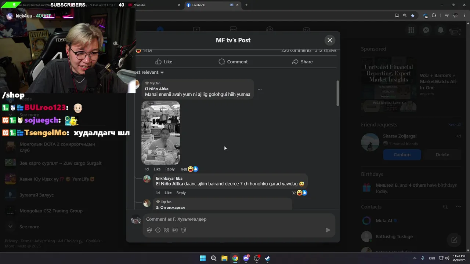Open Steam from the taskbar
Screen dimensions: 470x264
(x=267, y=258)
